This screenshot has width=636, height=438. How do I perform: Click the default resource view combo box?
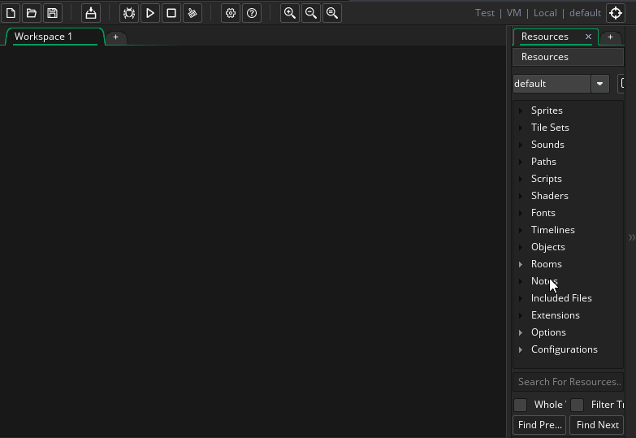(x=561, y=84)
